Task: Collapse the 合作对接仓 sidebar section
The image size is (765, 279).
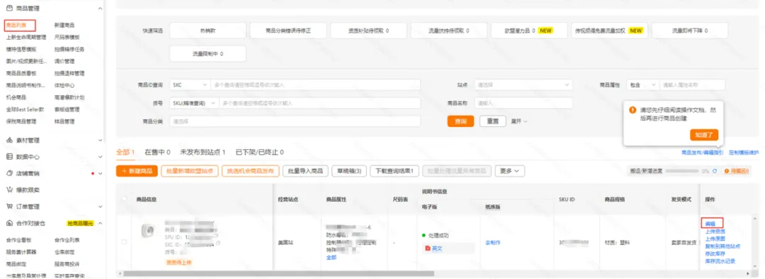Action: click(x=100, y=223)
